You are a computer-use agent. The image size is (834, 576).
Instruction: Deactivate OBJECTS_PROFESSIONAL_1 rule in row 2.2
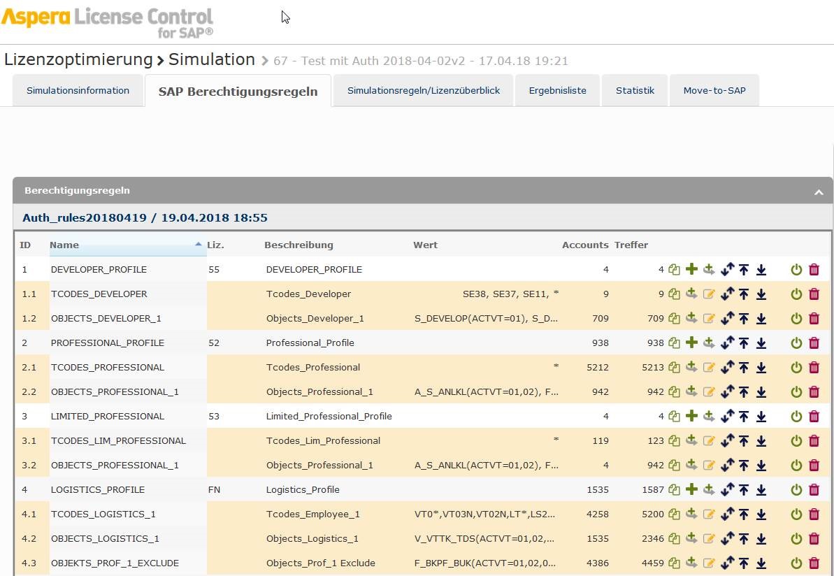(x=796, y=392)
